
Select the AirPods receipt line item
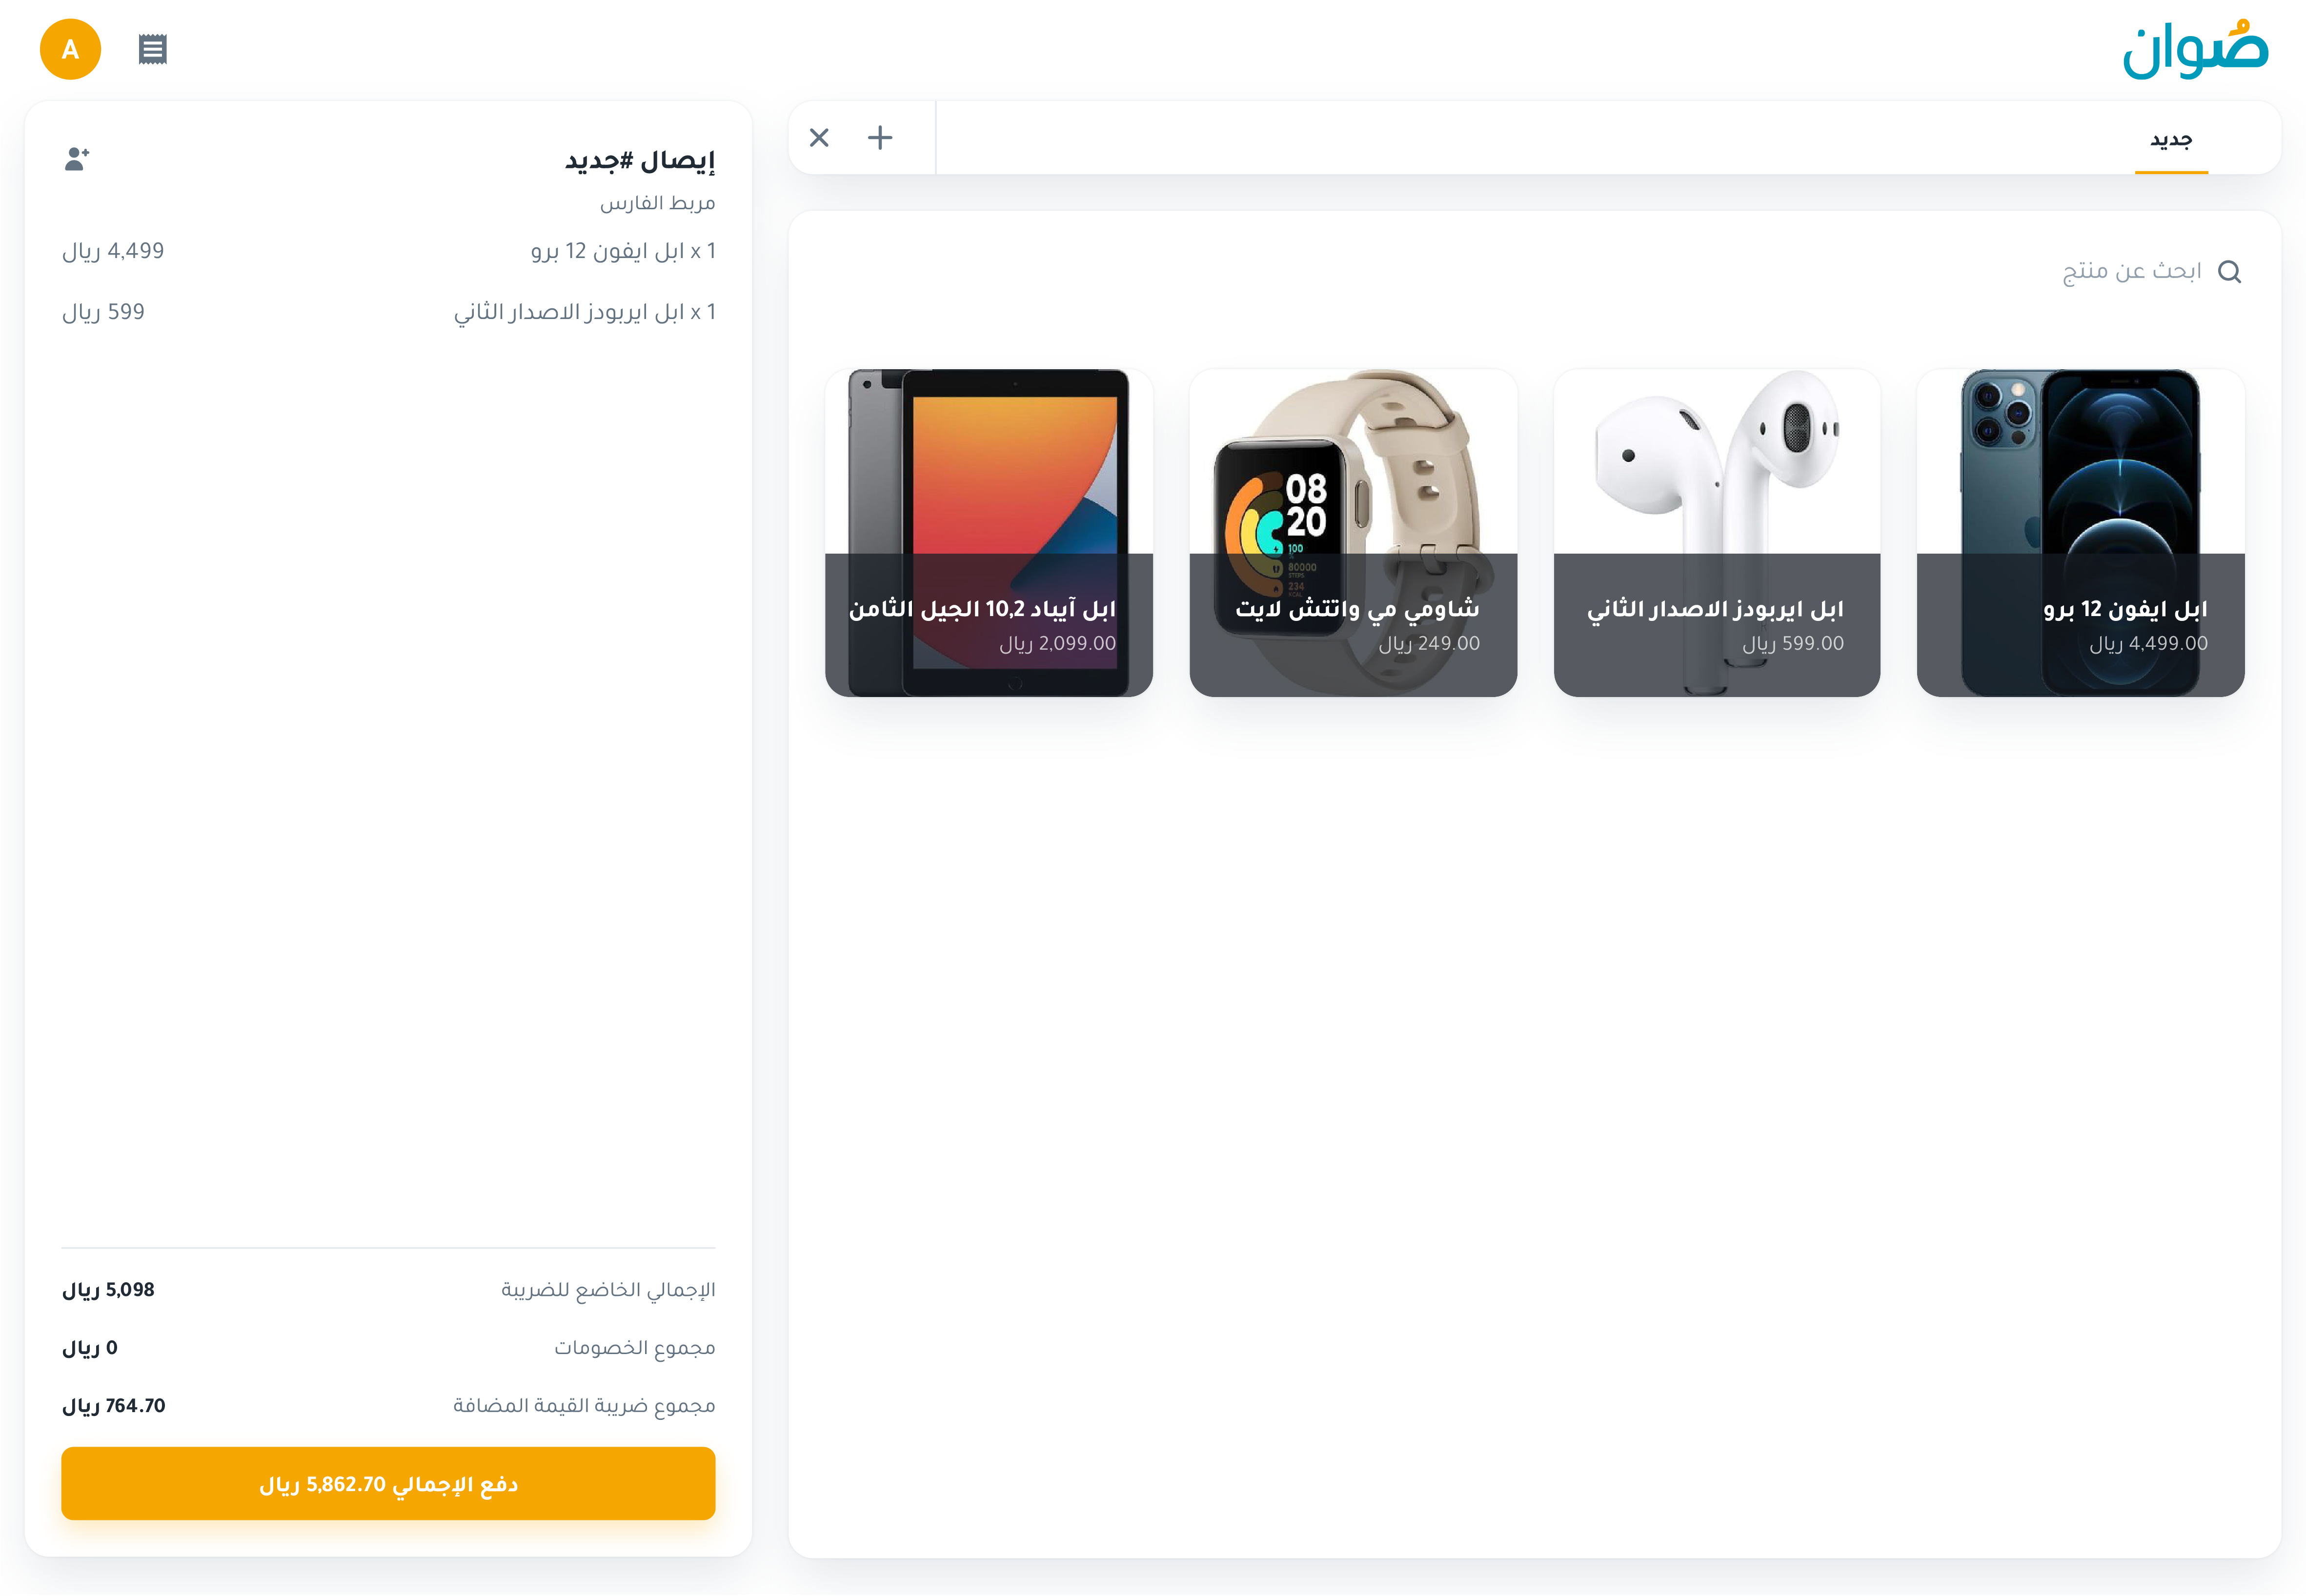[x=388, y=312]
